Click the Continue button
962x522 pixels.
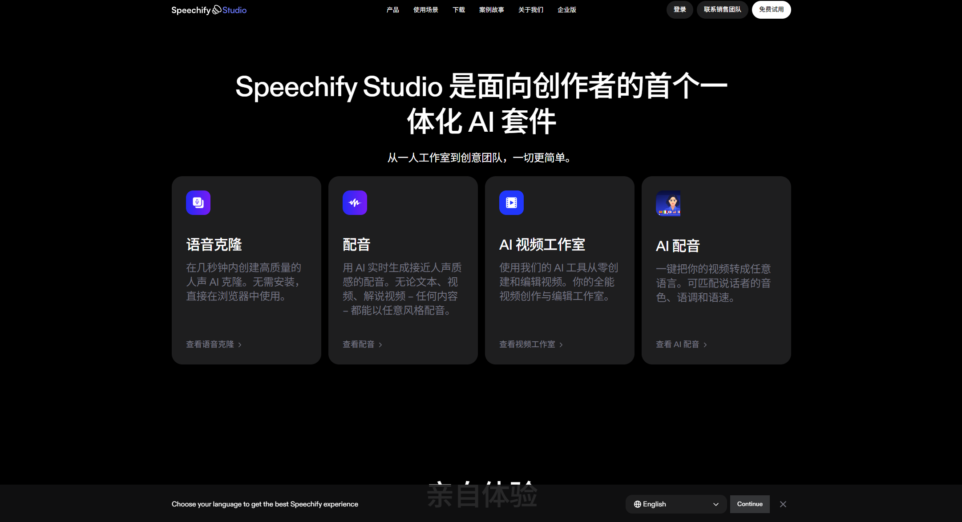(750, 504)
